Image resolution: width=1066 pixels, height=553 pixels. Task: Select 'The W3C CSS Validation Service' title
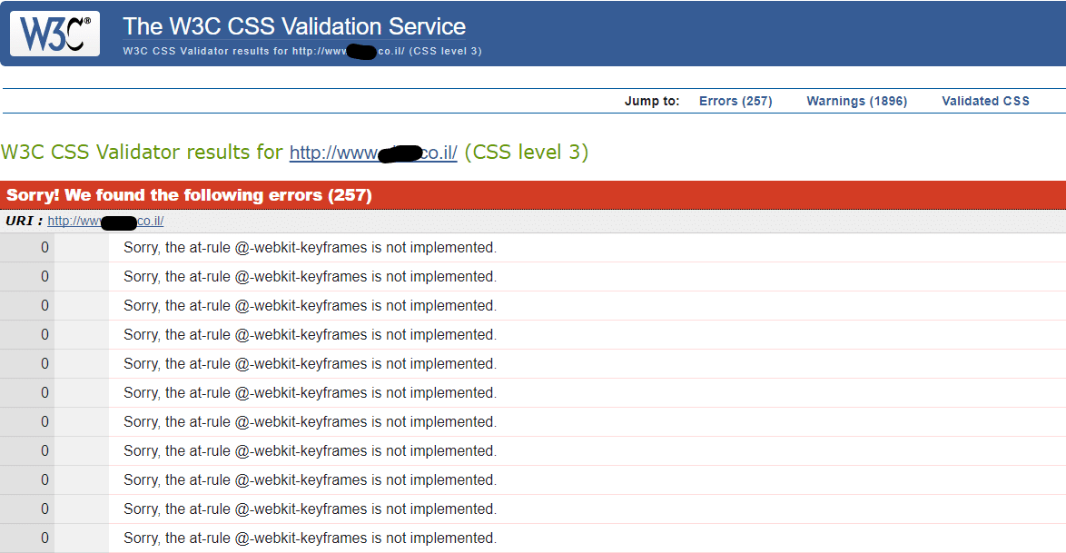point(294,26)
